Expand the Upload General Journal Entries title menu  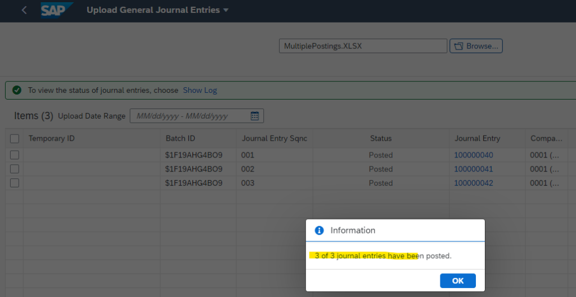226,11
